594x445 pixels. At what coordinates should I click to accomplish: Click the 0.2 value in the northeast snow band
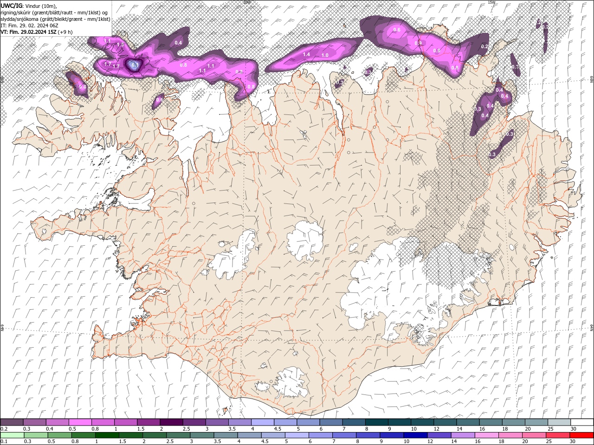click(484, 47)
